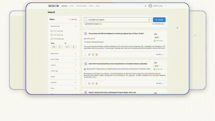This screenshot has width=215, height=121.
Task: Select the first 'From years ago' radio option
Action: click(x=52, y=31)
